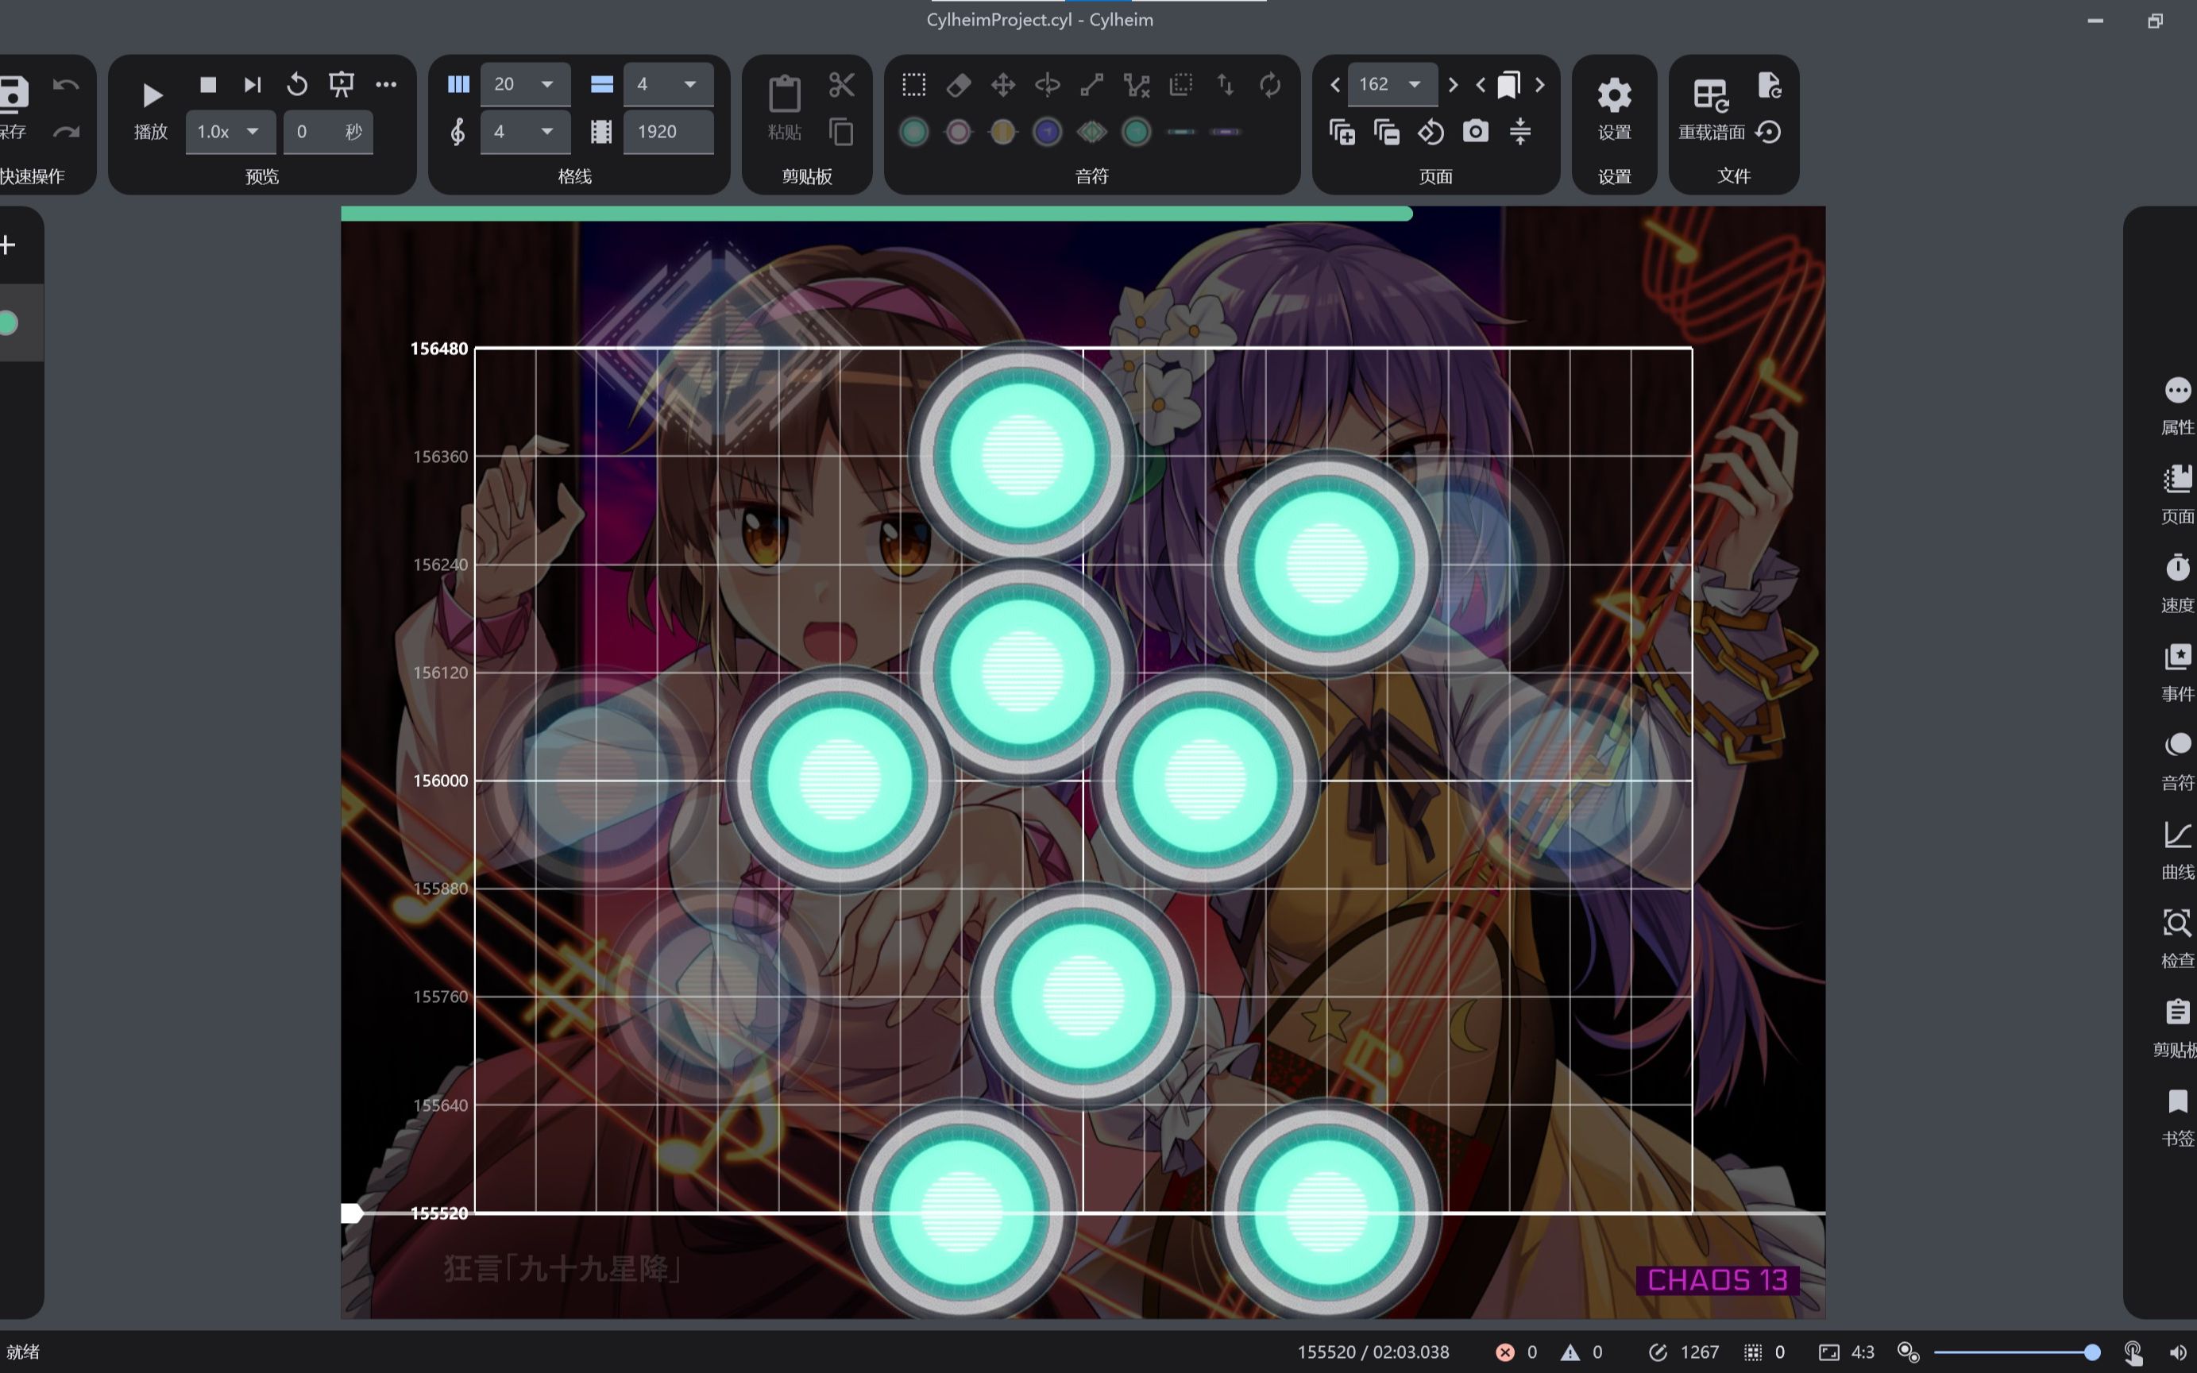
Task: Click the unlink nodes icon with X
Action: [x=1136, y=84]
